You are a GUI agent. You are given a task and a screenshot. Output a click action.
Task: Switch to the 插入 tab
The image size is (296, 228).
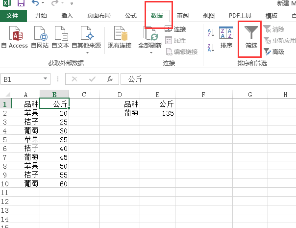point(67,16)
